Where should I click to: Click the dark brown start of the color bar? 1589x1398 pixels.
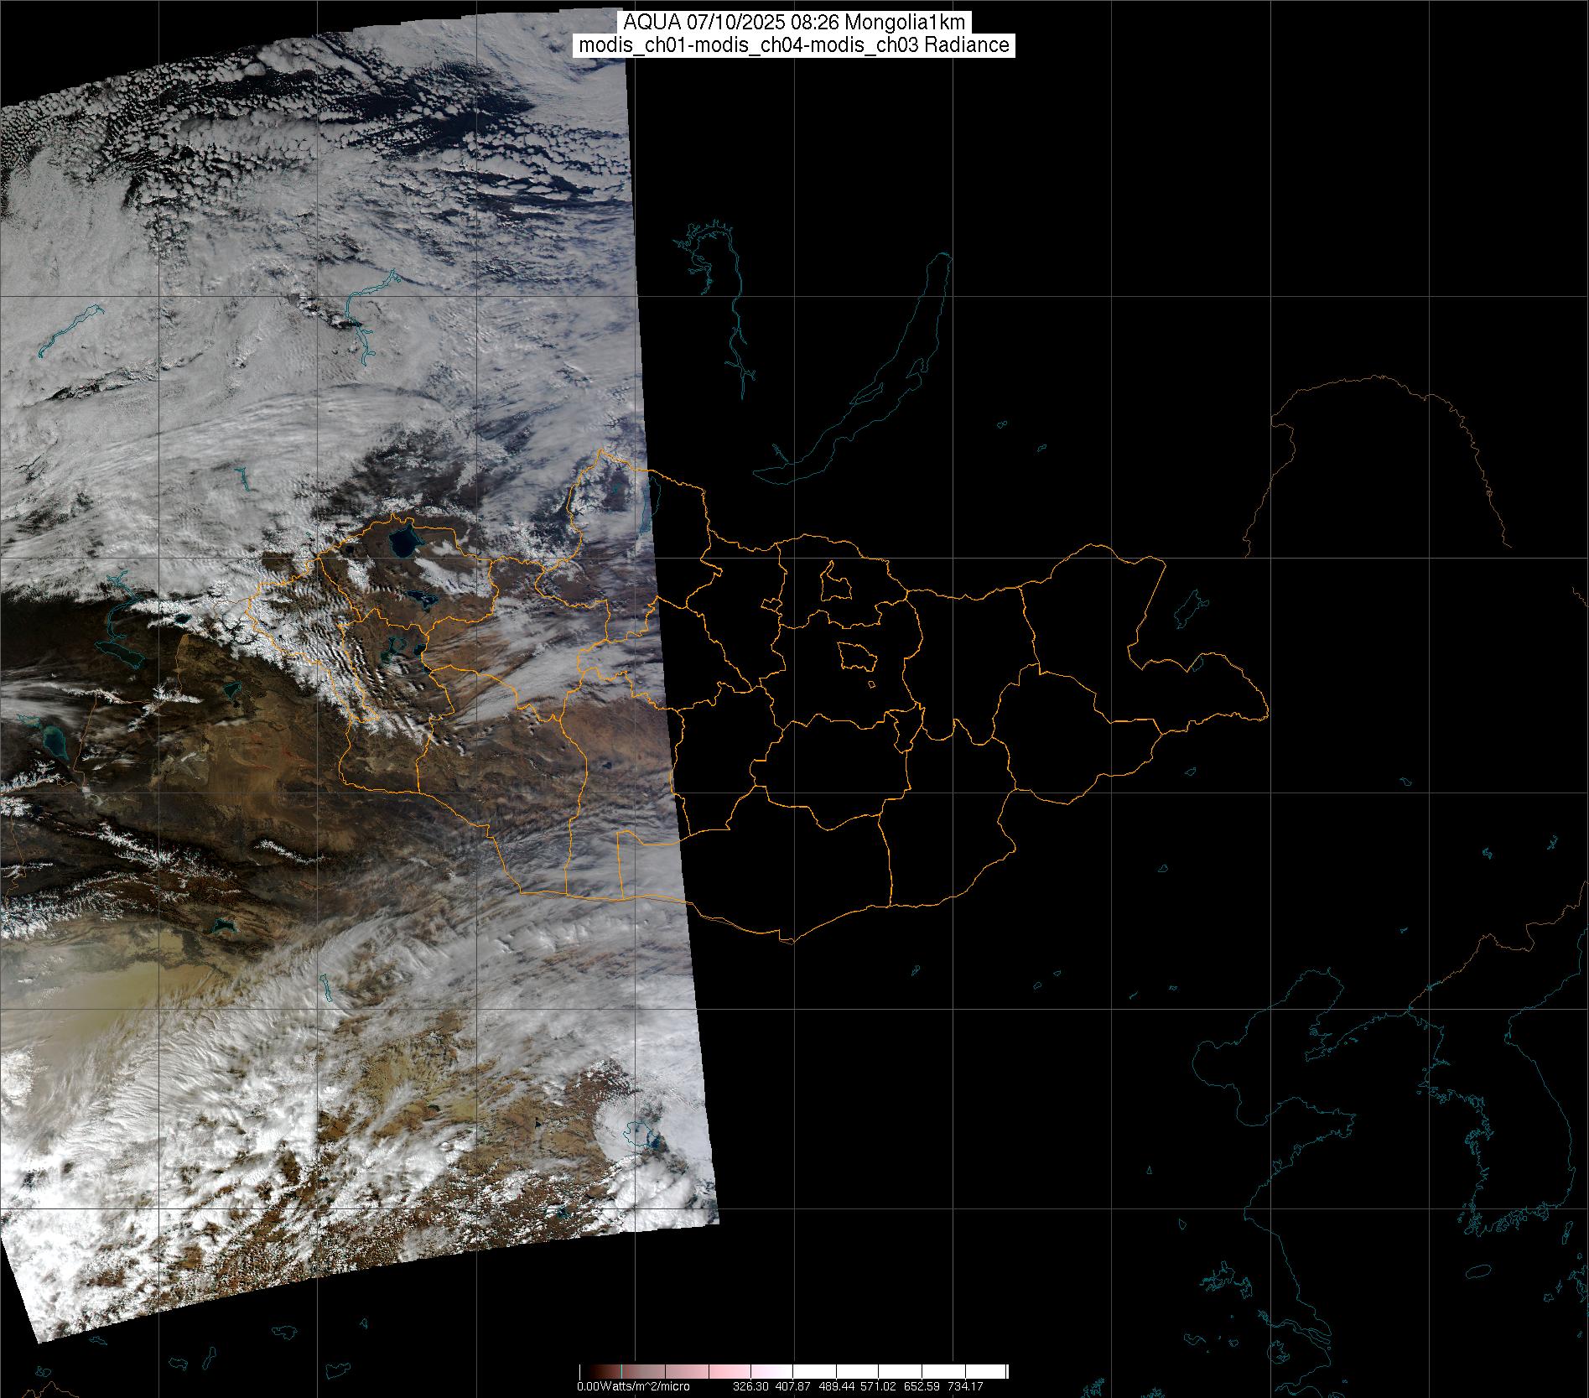[x=585, y=1371]
